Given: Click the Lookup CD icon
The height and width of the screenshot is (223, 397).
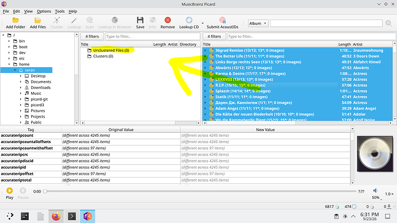Looking at the screenshot, I should point(189,20).
